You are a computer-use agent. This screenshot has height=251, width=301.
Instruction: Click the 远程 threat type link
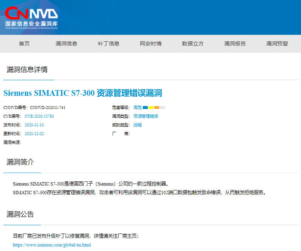pos(137,125)
